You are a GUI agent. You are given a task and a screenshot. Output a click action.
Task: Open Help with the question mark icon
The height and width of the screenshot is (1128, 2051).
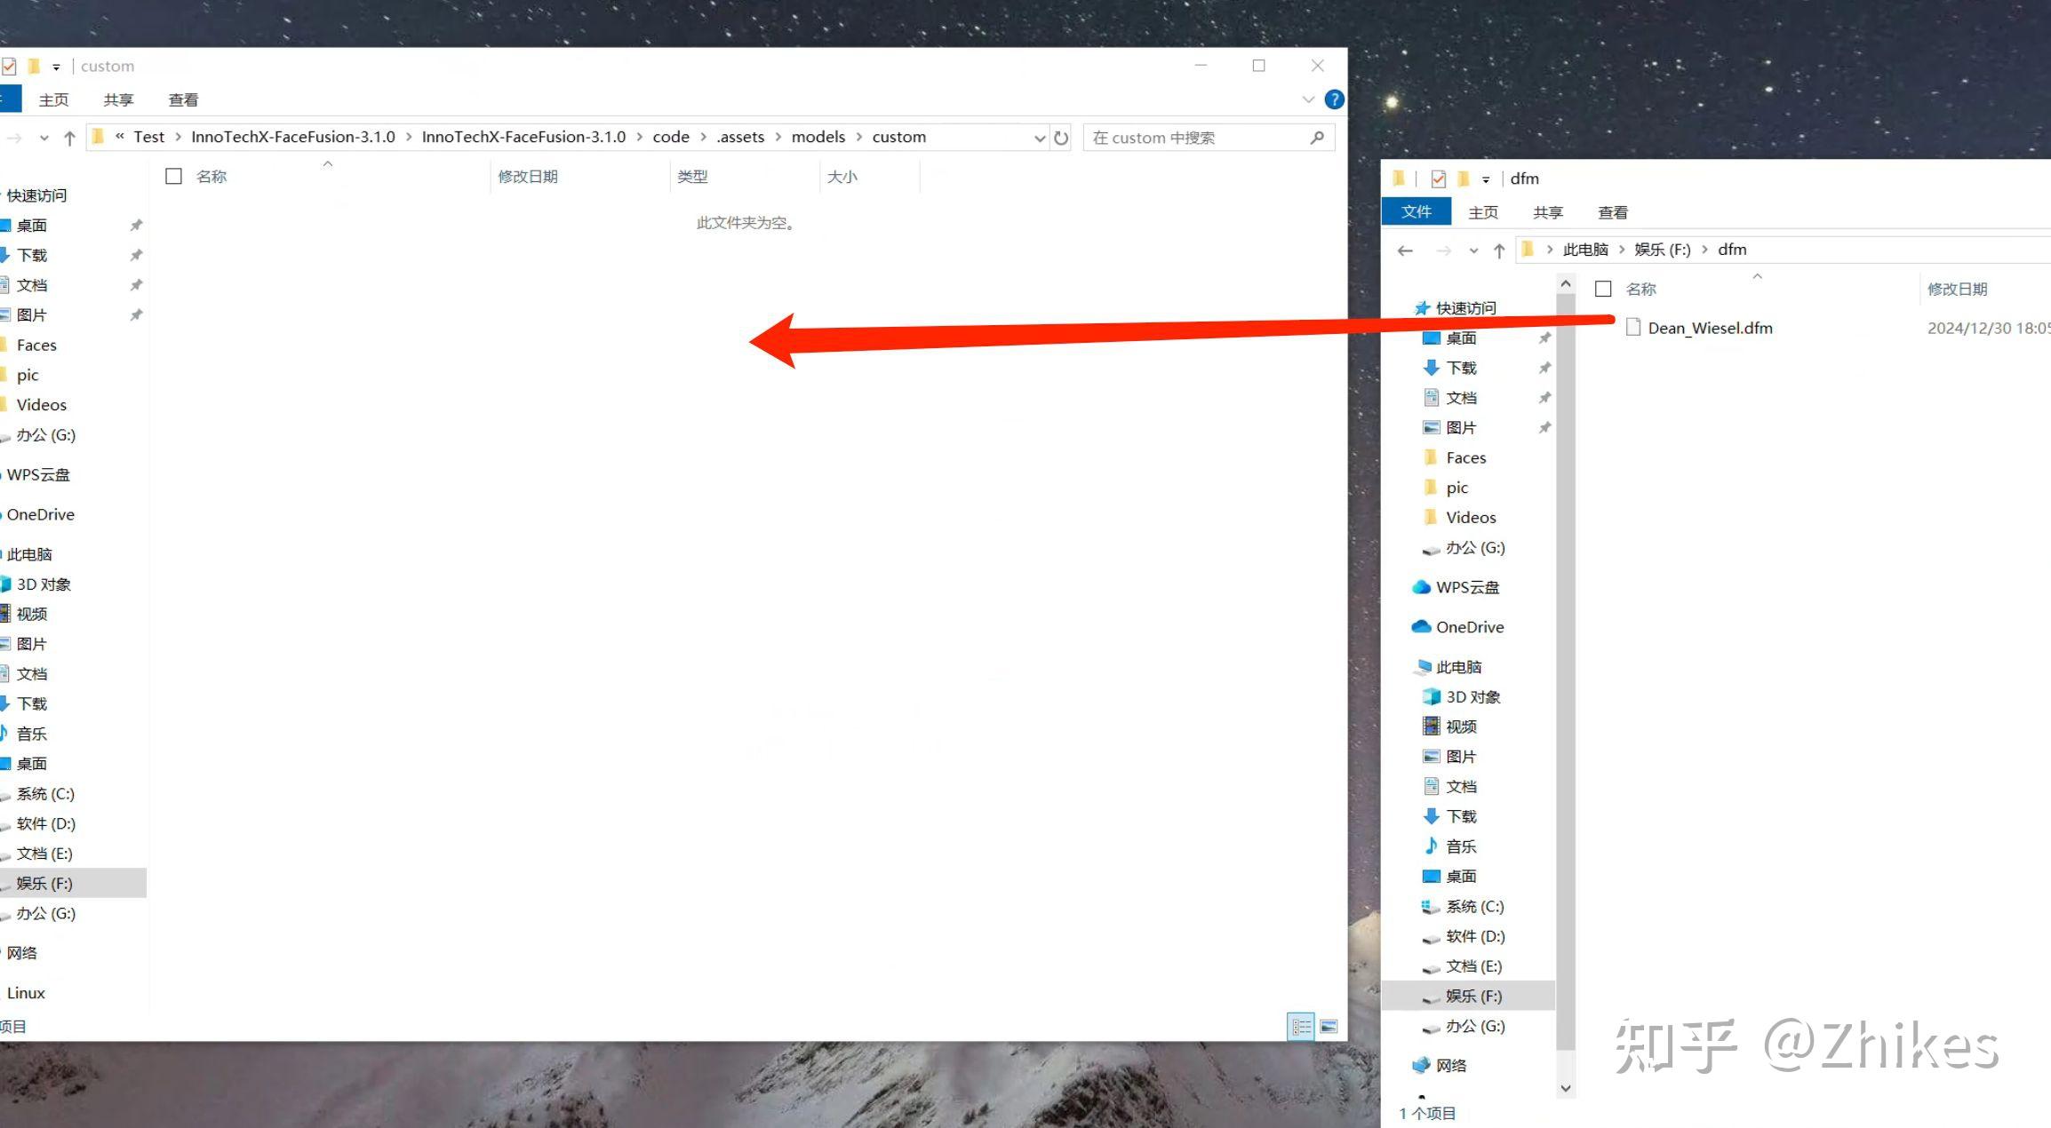[1333, 99]
